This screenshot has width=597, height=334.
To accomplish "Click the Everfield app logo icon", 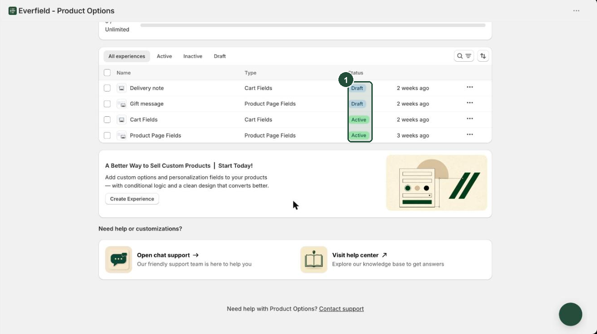I will coord(13,11).
